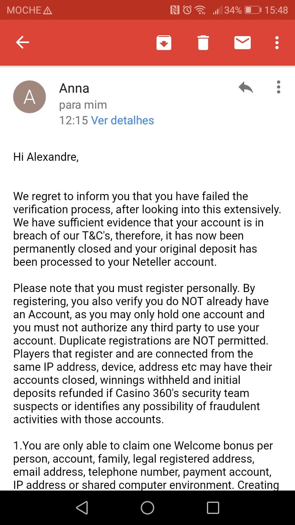295x525 pixels.
Task: Reply to Anna's message
Action: (246, 87)
